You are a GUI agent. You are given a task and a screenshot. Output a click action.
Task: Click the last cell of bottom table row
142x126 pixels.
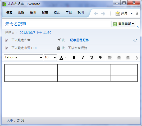124,79
